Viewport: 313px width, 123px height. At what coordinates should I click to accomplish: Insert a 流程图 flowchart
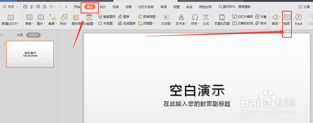pos(146,23)
